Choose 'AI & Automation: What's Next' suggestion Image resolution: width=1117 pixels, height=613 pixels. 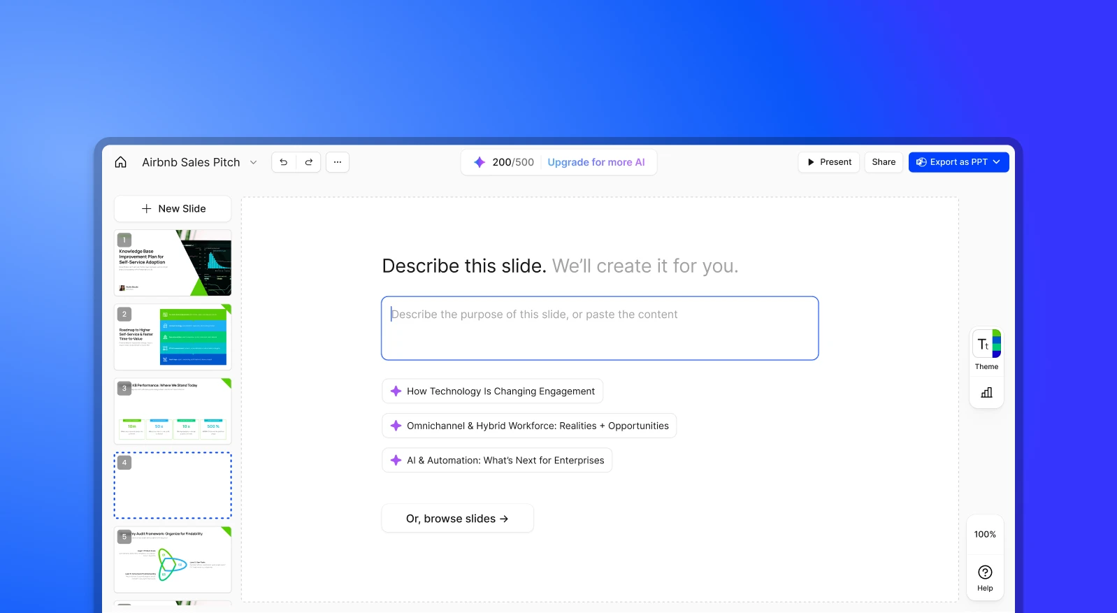pos(497,461)
